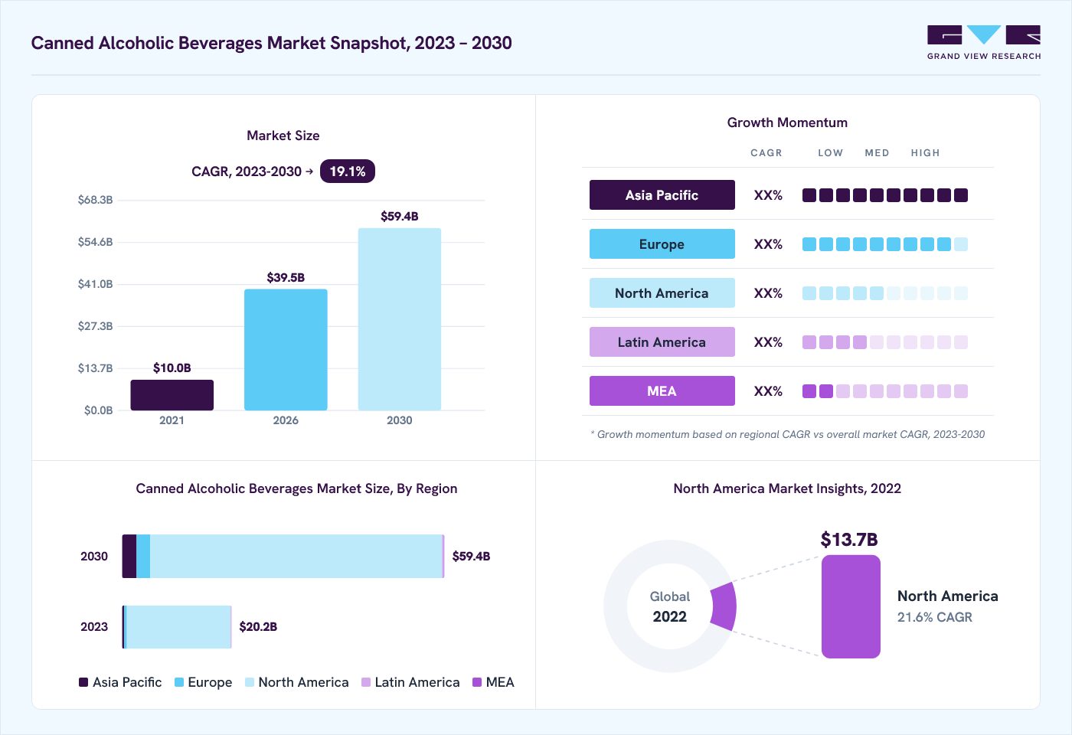
Task: Click the $39.5B value label
Action: pyautogui.click(x=286, y=278)
